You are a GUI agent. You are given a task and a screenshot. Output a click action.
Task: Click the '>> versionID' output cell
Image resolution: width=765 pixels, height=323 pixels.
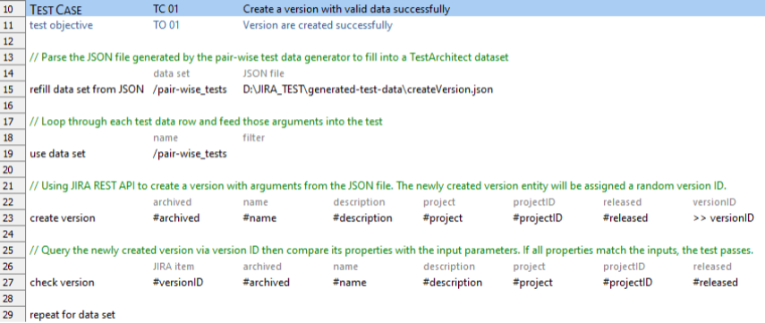point(723,218)
